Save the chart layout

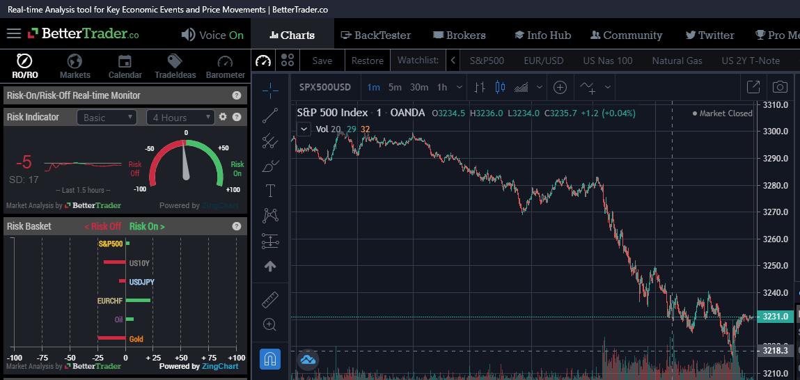coord(322,61)
